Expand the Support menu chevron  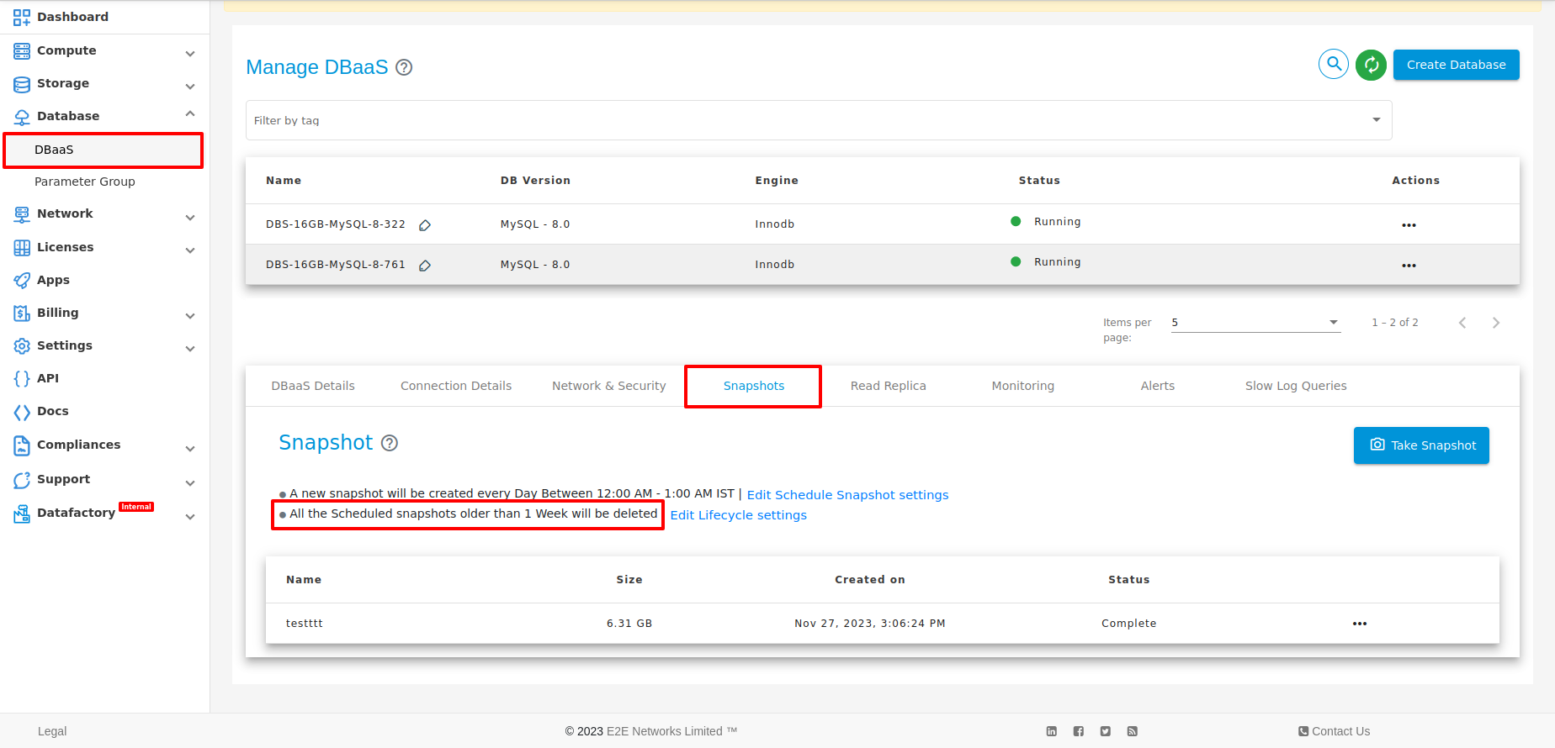point(190,483)
